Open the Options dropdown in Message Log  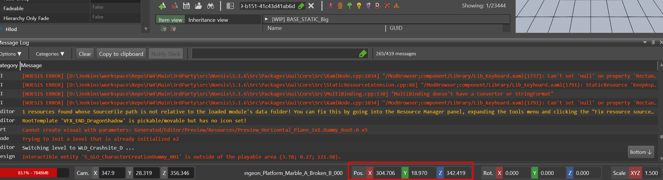pyautogui.click(x=10, y=54)
